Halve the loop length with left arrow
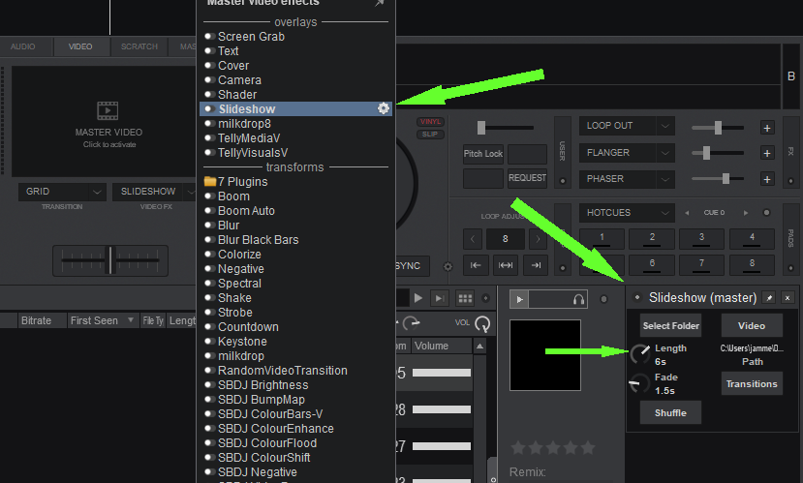The height and width of the screenshot is (483, 803). (x=472, y=239)
